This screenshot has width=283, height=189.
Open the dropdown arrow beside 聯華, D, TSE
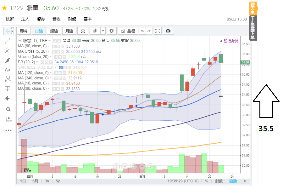click(50, 41)
